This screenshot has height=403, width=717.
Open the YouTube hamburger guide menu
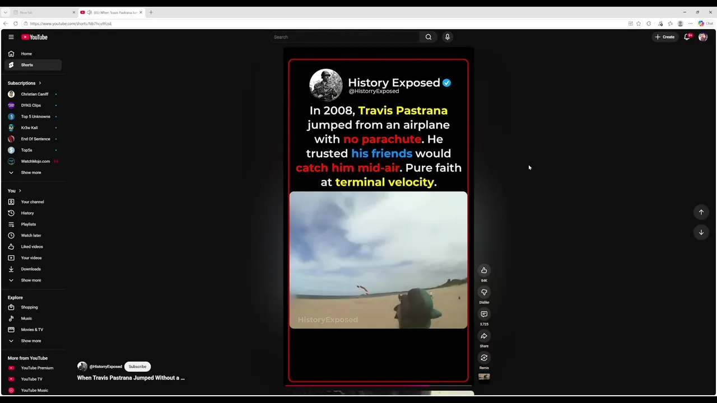11,37
